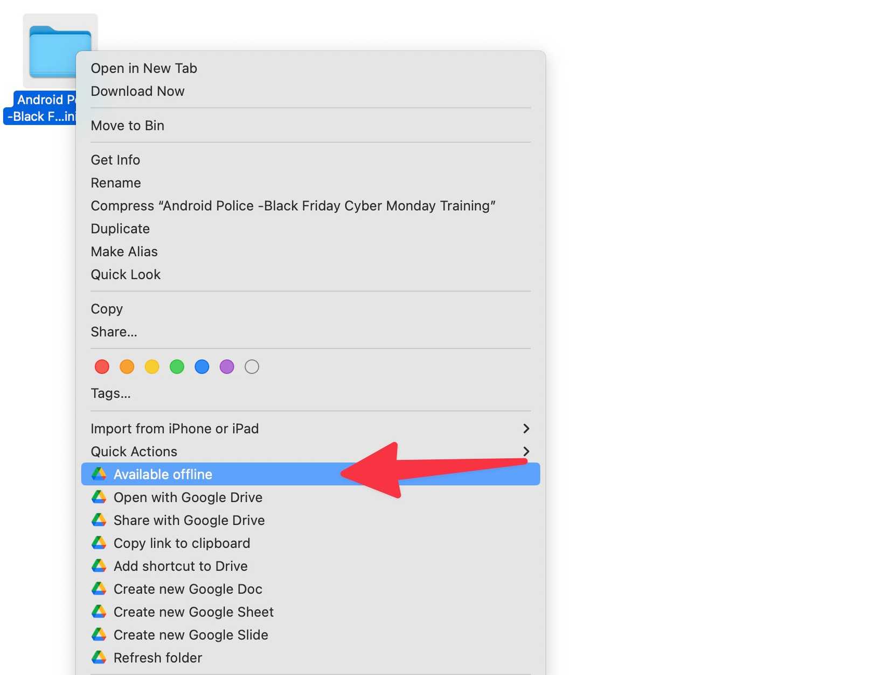
Task: Select the red tag color
Action: (102, 367)
